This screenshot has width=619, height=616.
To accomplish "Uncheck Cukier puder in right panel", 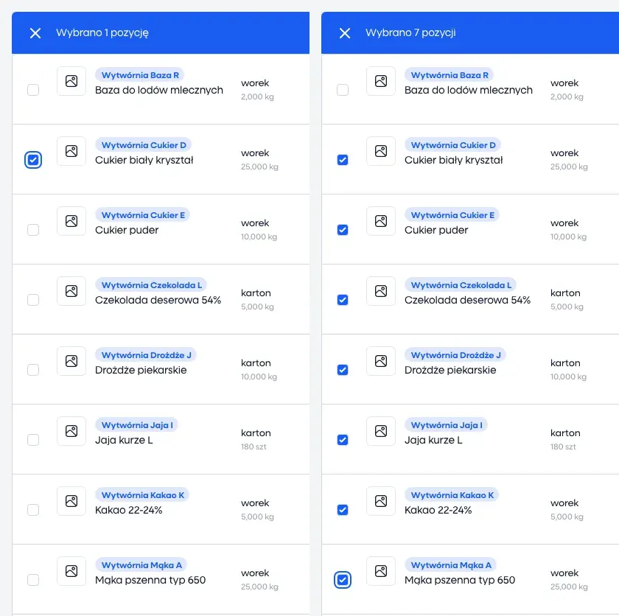I will tap(343, 230).
